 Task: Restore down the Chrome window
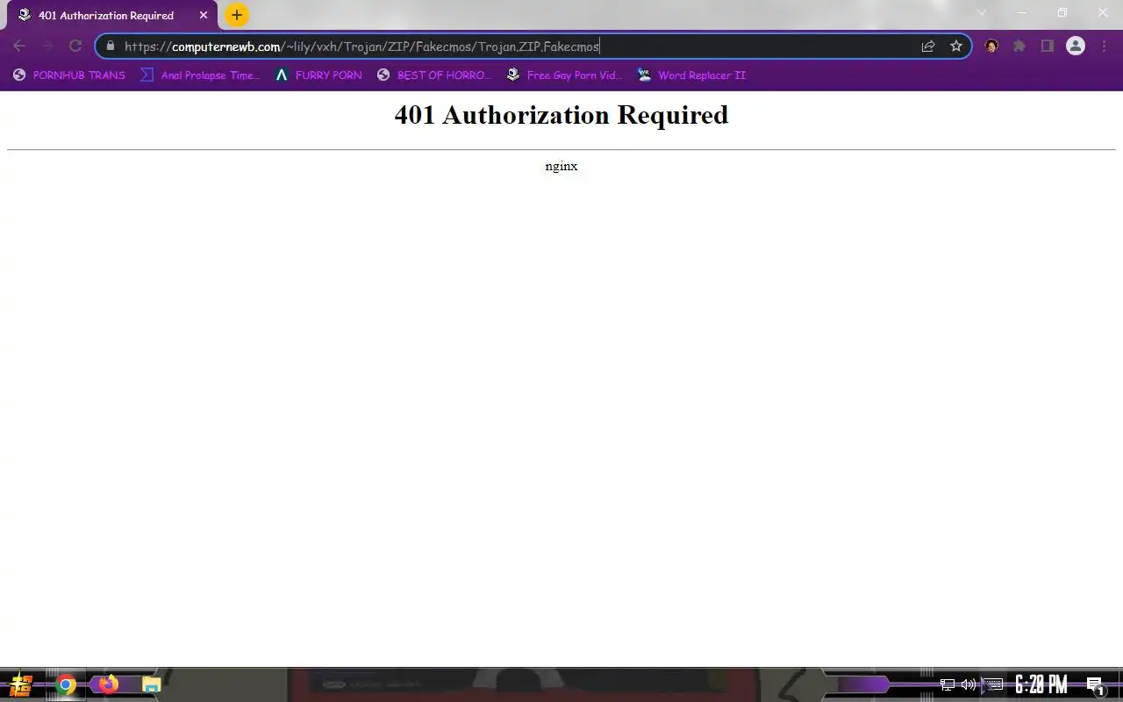tap(1062, 12)
